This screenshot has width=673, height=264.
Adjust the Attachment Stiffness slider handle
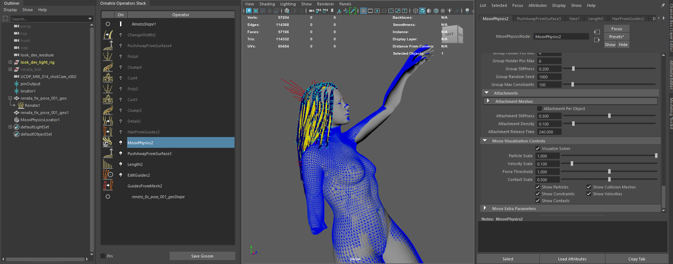(x=609, y=116)
